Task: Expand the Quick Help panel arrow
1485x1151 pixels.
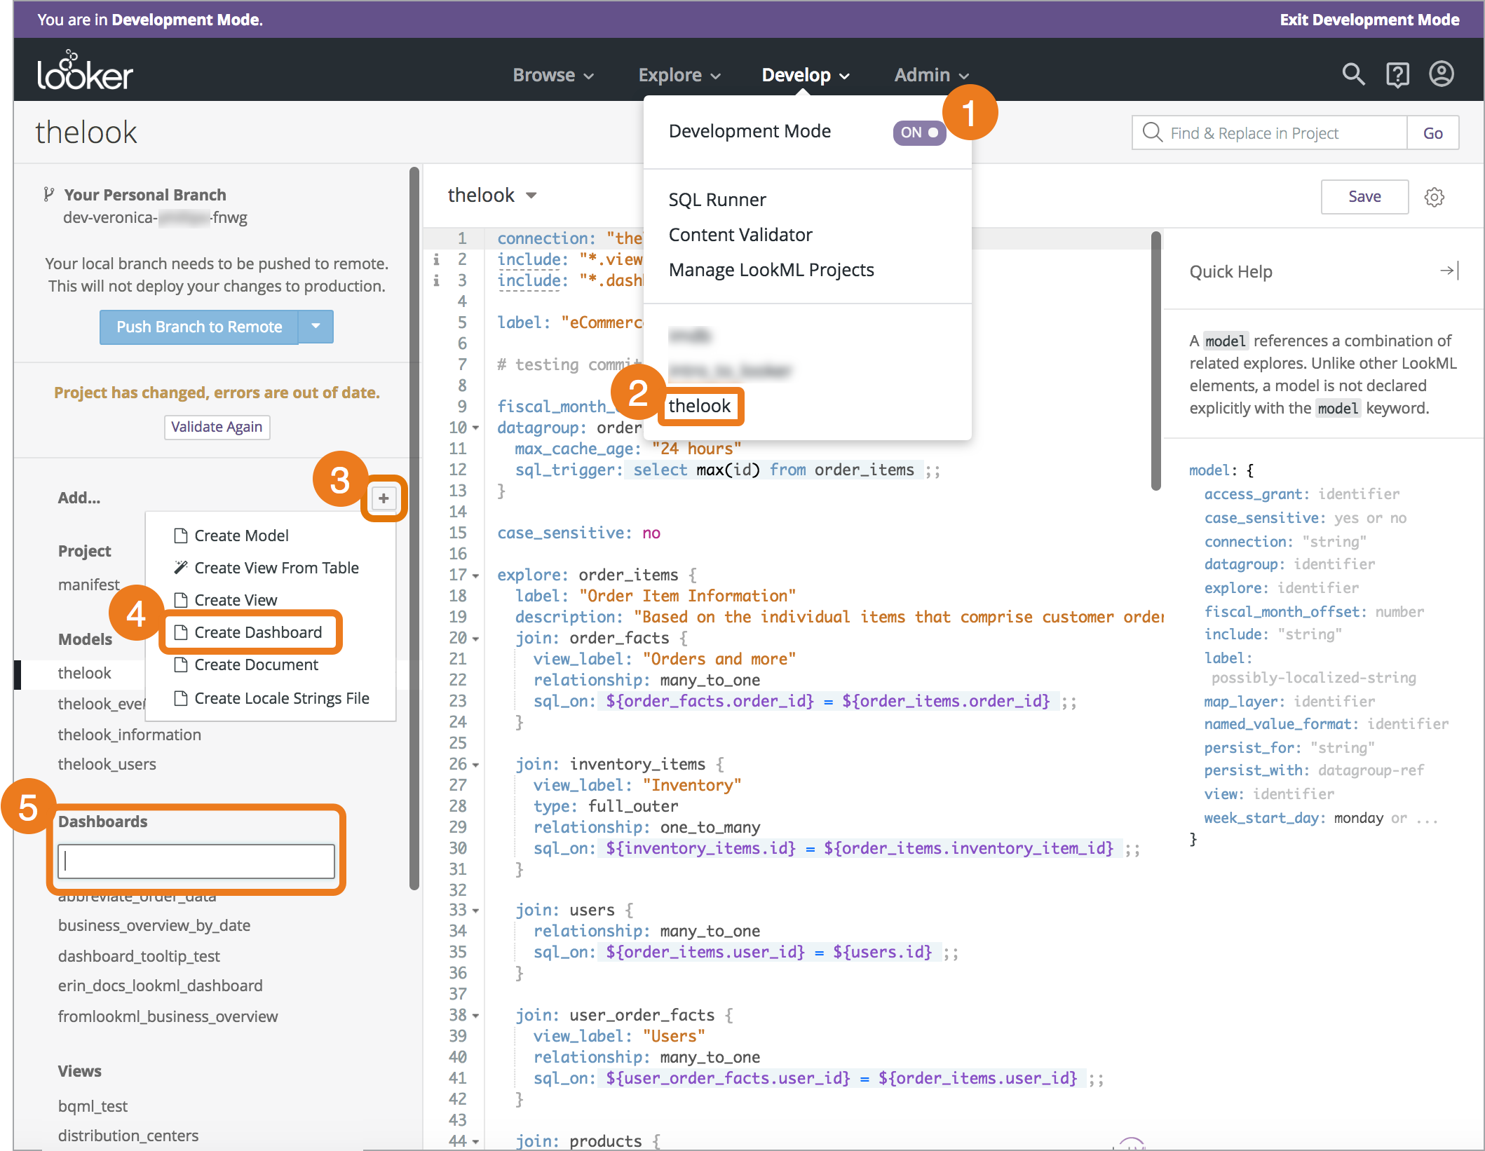Action: pos(1449,271)
